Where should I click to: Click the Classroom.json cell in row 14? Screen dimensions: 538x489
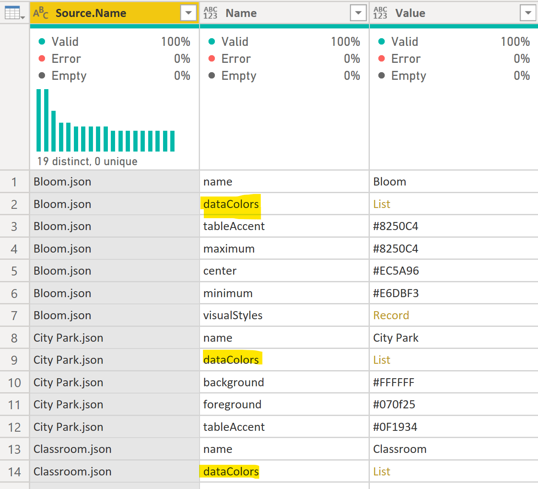(x=115, y=472)
